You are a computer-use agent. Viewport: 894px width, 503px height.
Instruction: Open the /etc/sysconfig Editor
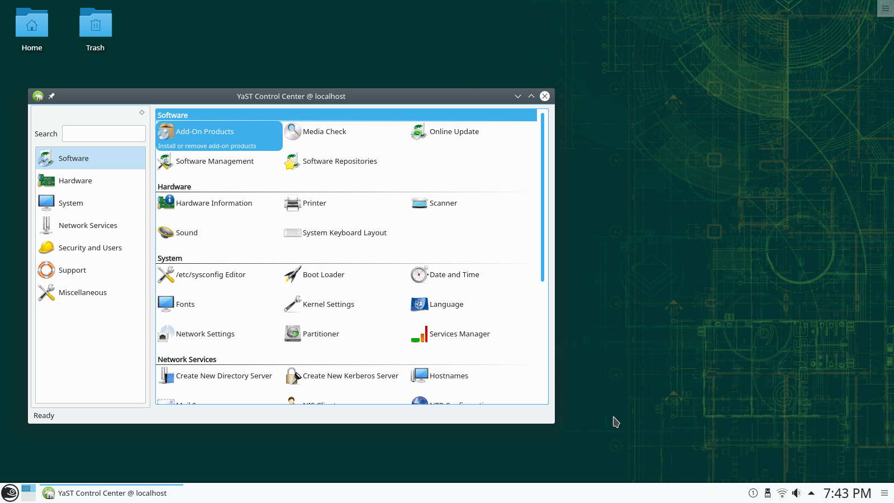[202, 275]
